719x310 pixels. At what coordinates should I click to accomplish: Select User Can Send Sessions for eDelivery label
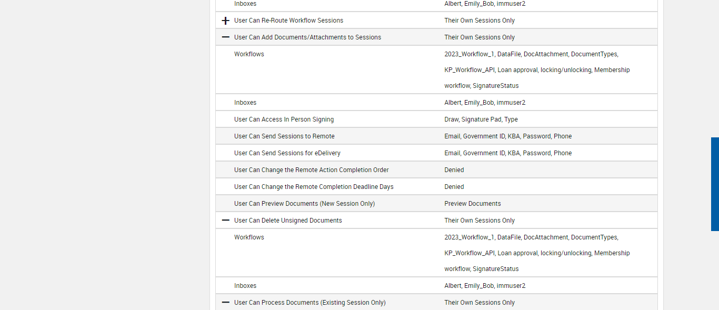point(287,153)
